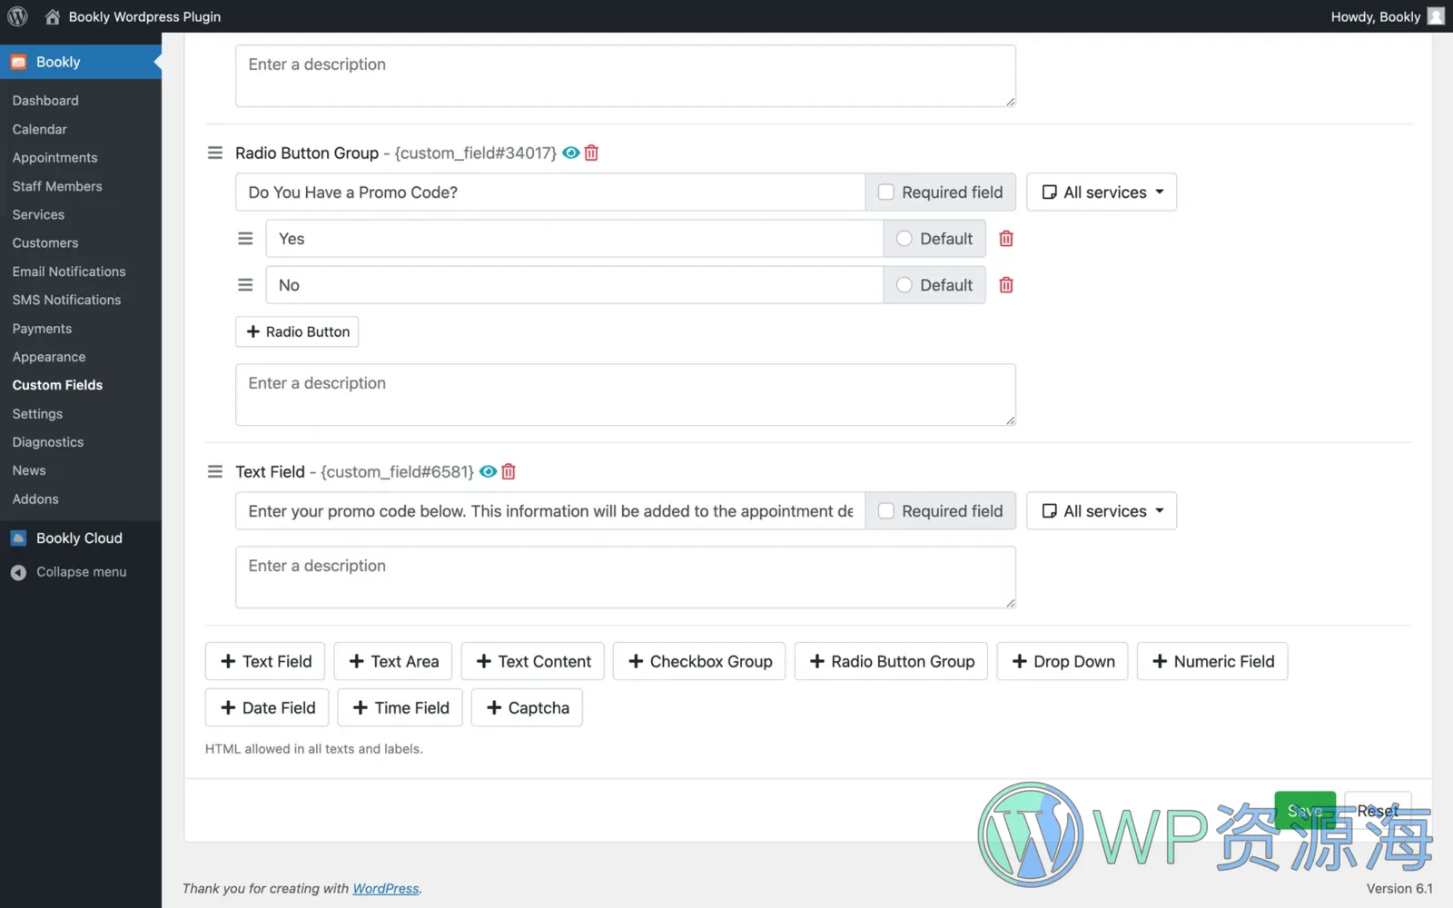This screenshot has height=908, width=1453.
Task: Click the Bookly Cloud sidebar icon
Action: (x=18, y=538)
